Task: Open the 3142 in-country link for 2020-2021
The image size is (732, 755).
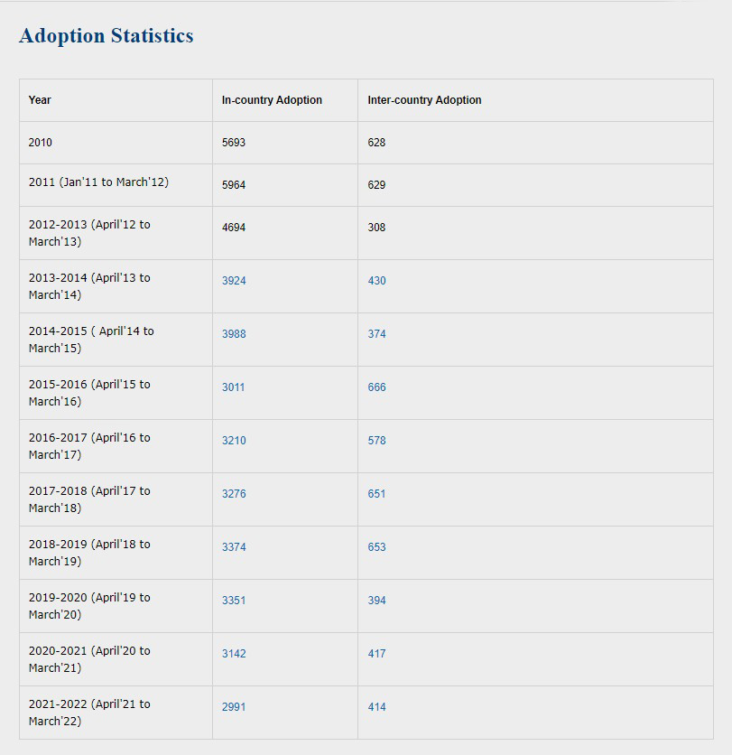Action: (234, 654)
